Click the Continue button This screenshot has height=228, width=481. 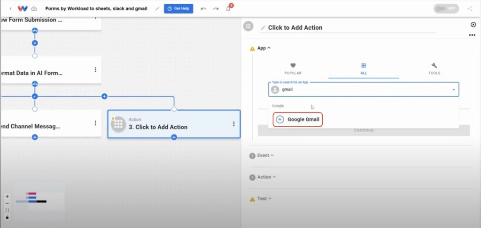point(364,130)
